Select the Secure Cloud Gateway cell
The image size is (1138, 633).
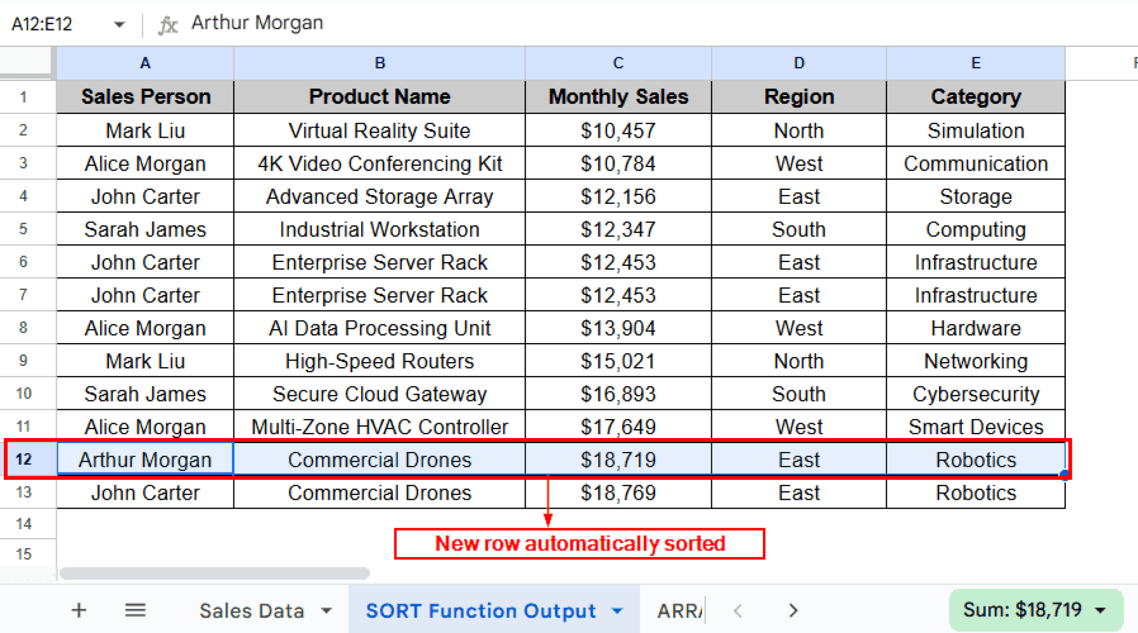(380, 394)
